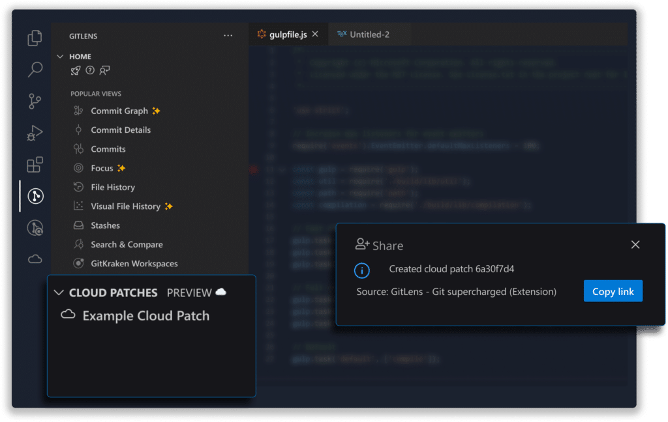Click the Copy link button
Image resolution: width=668 pixels, height=422 pixels.
(x=613, y=291)
